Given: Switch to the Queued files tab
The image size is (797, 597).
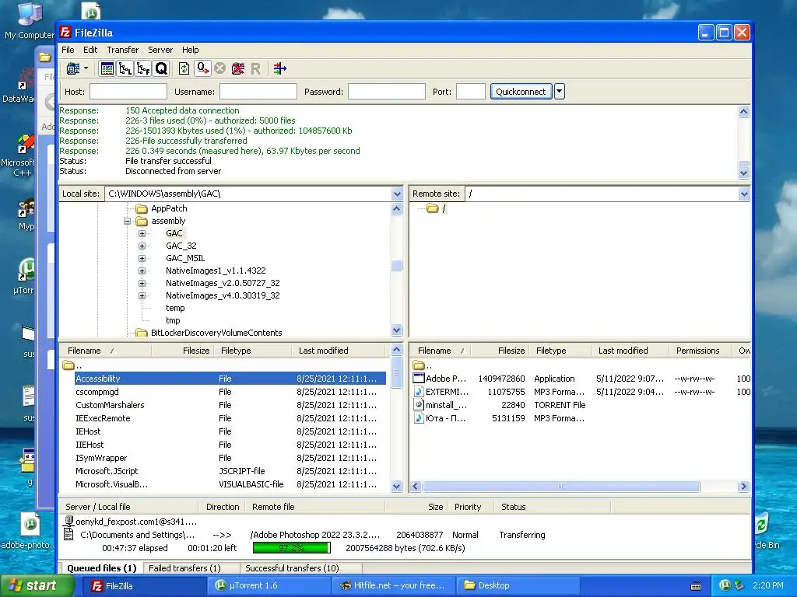Looking at the screenshot, I should (102, 568).
